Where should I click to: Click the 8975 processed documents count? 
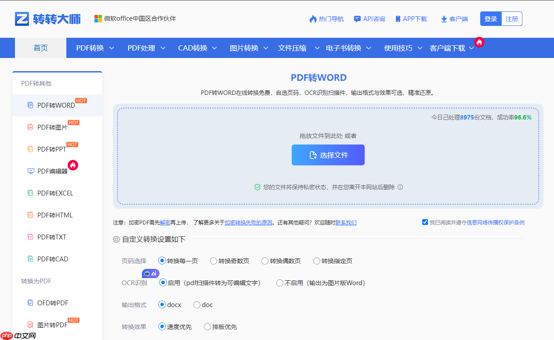(x=467, y=117)
